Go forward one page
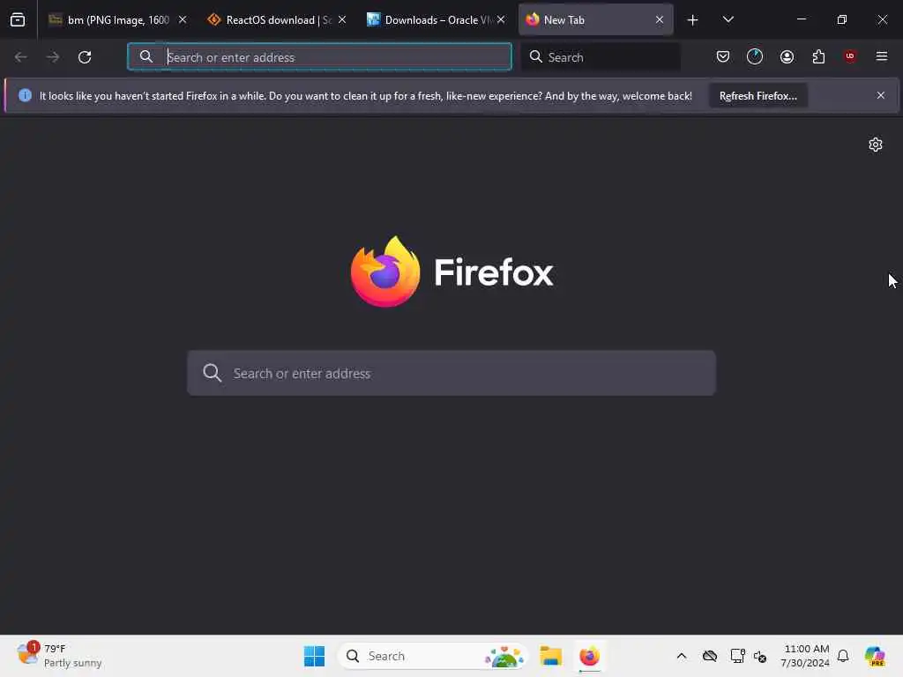This screenshot has height=677, width=903. click(52, 57)
